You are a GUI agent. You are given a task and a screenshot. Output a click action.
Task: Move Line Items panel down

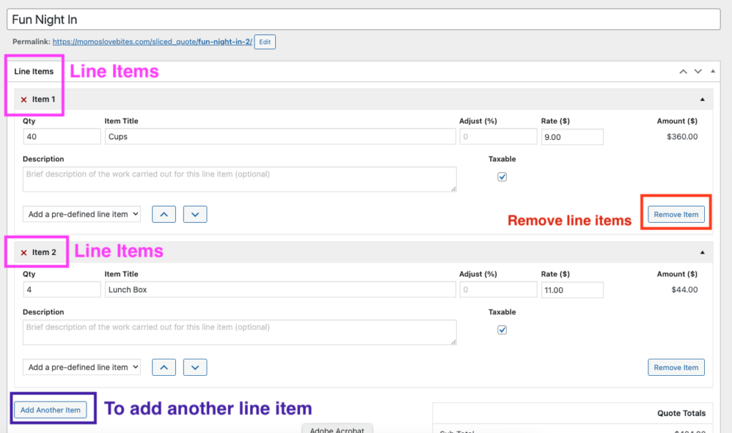click(698, 71)
